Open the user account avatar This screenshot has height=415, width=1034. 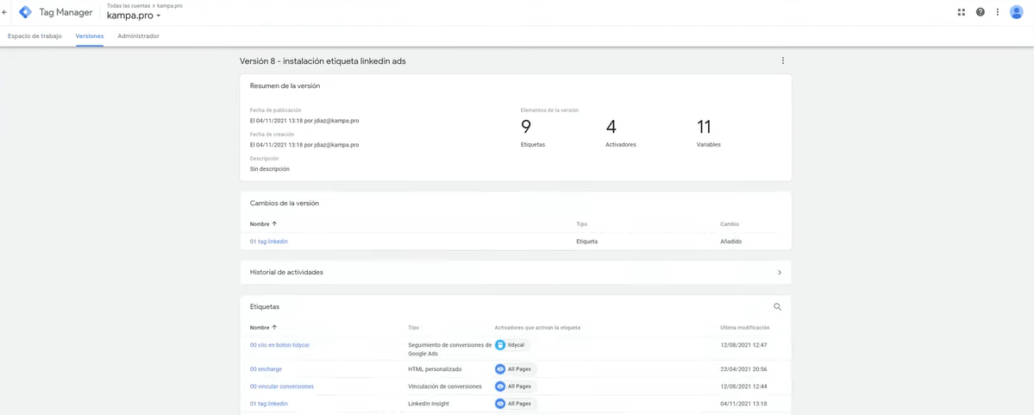(x=1016, y=12)
